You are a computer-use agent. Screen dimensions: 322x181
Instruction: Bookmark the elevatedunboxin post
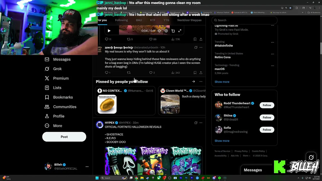(195, 73)
